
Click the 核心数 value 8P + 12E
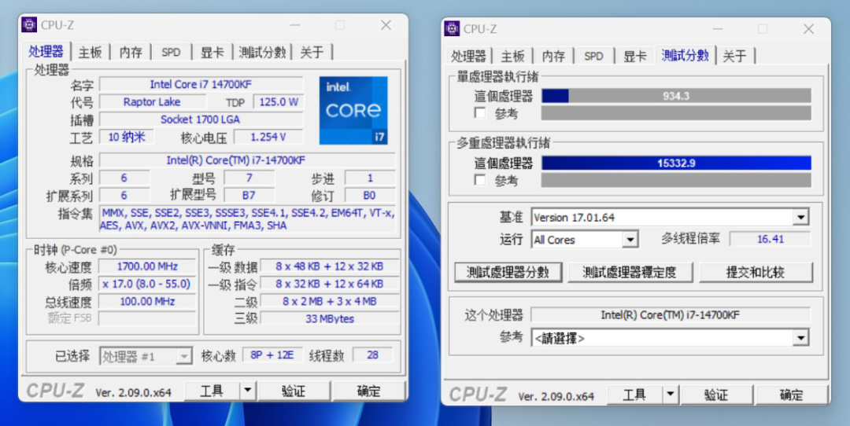[272, 355]
